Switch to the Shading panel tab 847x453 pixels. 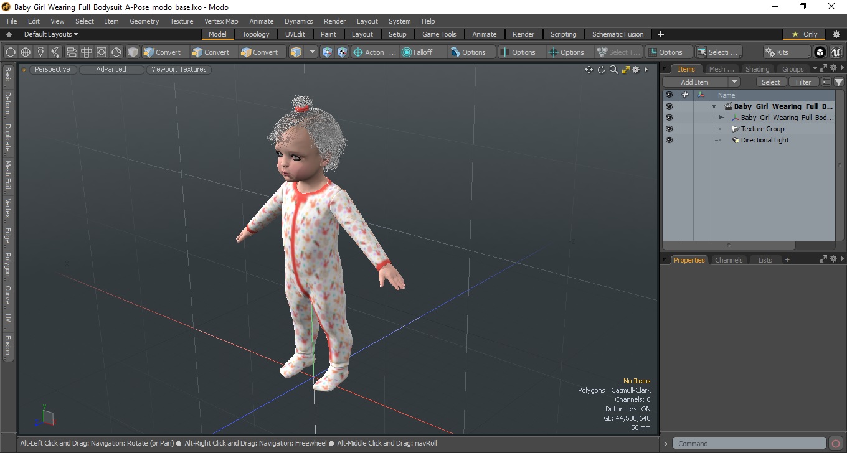click(757, 69)
